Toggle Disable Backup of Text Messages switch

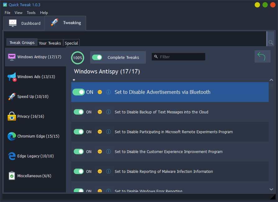[x=79, y=112]
